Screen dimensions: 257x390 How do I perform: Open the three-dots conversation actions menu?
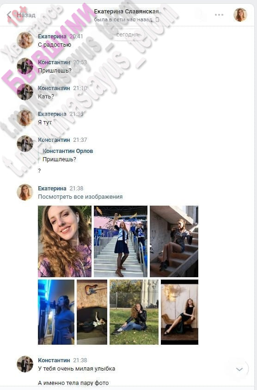[219, 15]
